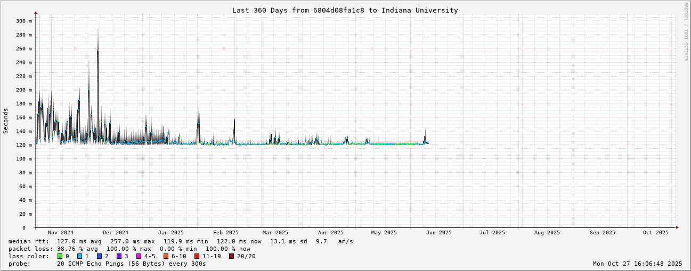Click the RRDTOOL / TOBI OETIKER watermark
This screenshot has height=271, width=691.
[x=686, y=32]
